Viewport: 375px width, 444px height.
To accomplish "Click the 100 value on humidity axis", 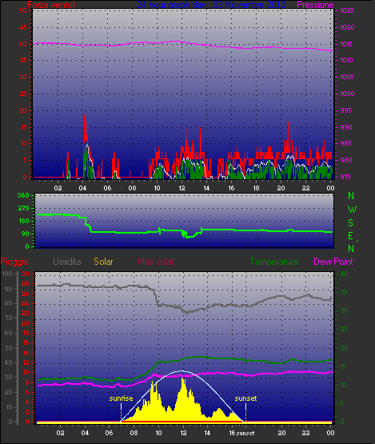I will pyautogui.click(x=7, y=274).
